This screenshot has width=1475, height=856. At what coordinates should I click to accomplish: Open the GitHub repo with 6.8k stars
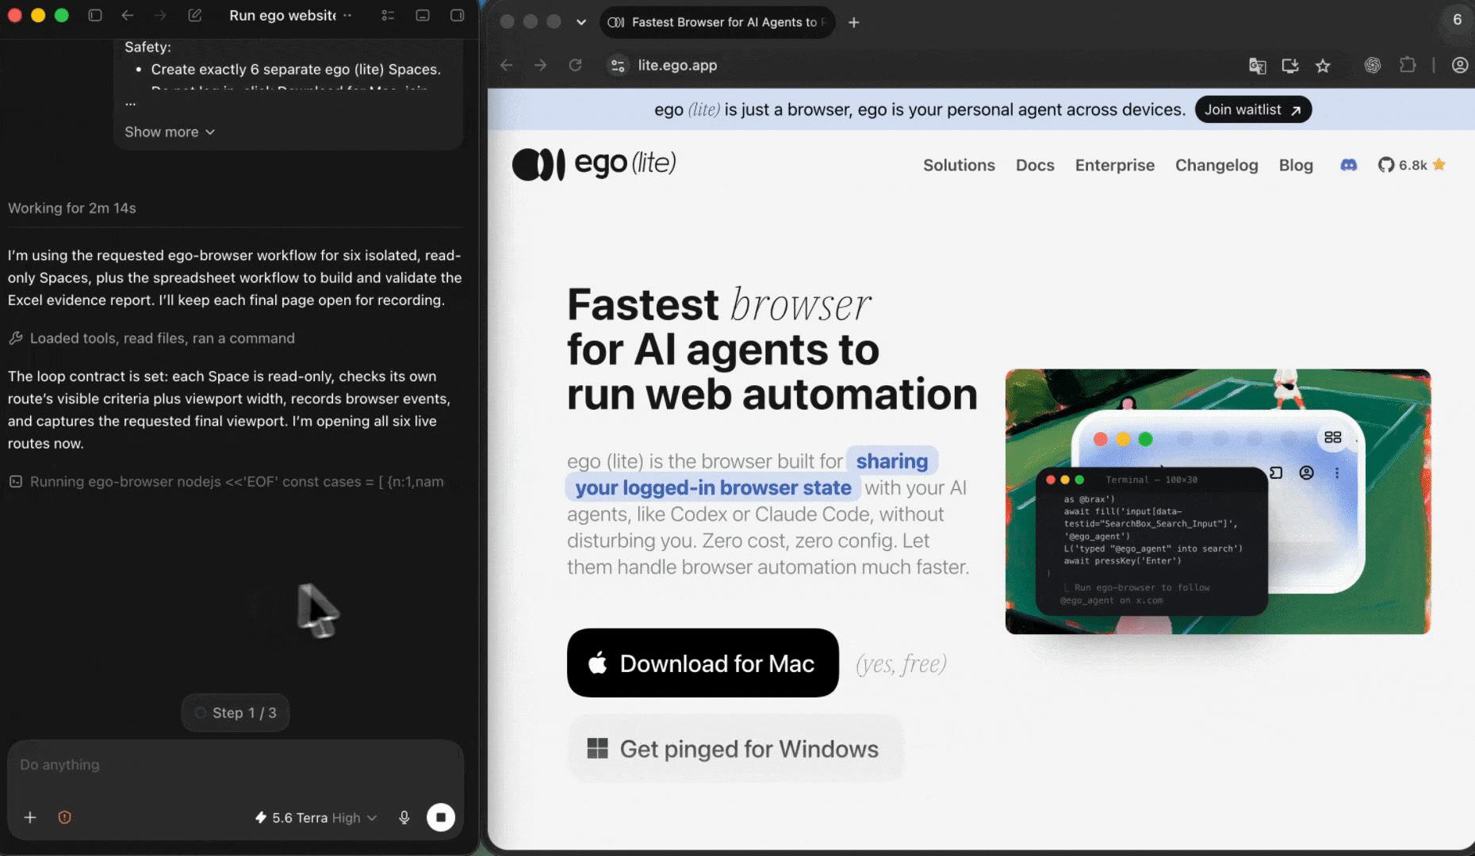tap(1412, 165)
